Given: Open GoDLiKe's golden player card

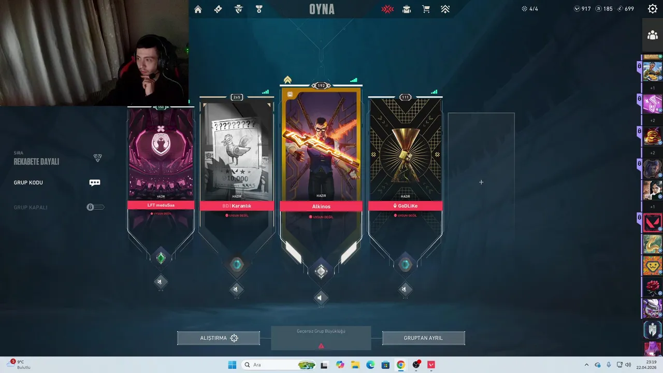Looking at the screenshot, I should (x=406, y=150).
